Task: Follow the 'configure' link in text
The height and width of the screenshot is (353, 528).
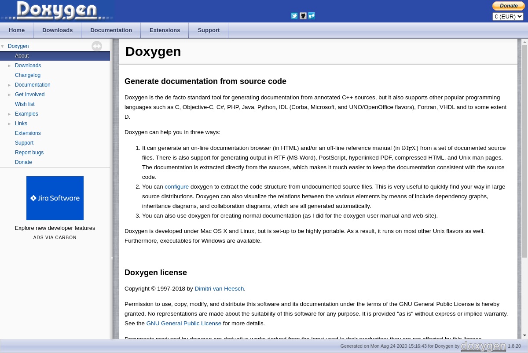Action: [x=176, y=187]
